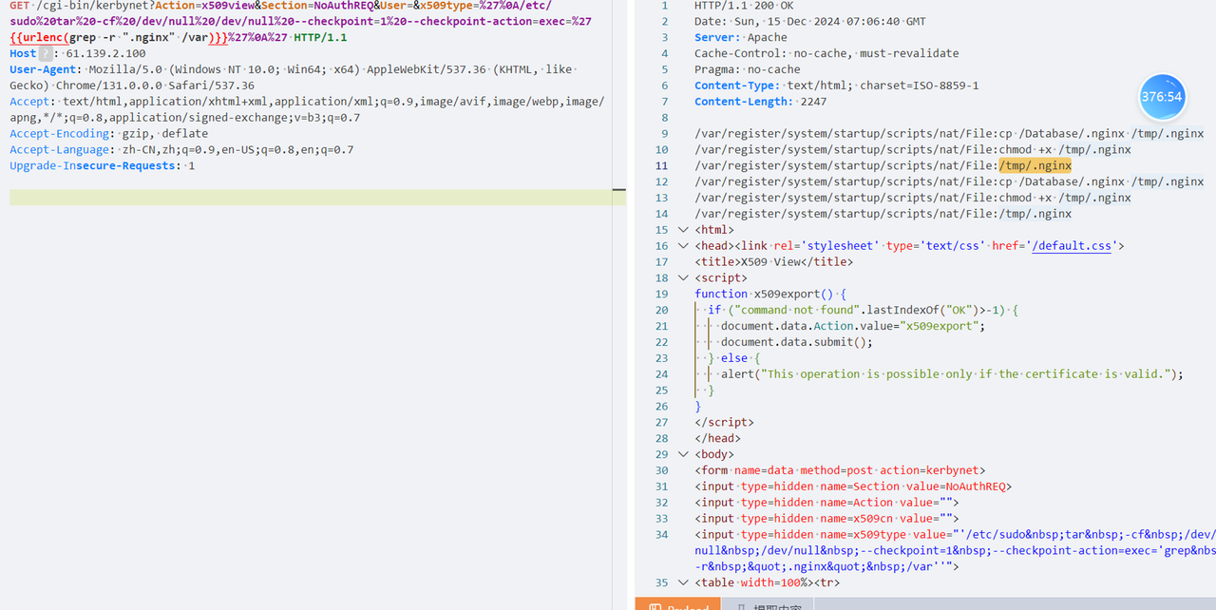Click the <body> tag line
This screenshot has width=1216, height=610.
(714, 454)
